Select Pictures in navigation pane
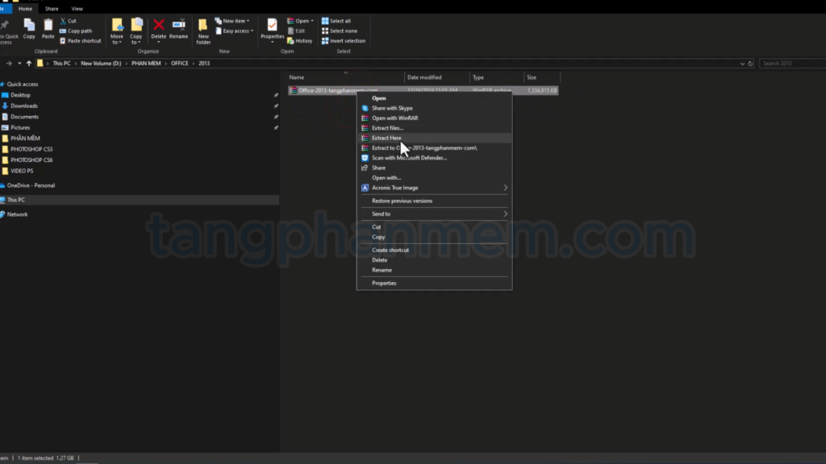Image resolution: width=826 pixels, height=464 pixels. (x=20, y=127)
